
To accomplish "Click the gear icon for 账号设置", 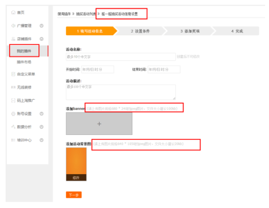I will click(13, 114).
